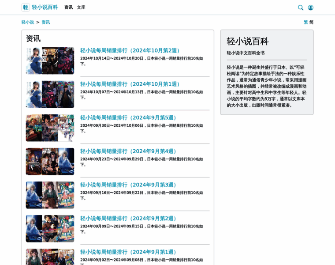Open the 2024年9月第4週 sales ranking article

click(129, 151)
